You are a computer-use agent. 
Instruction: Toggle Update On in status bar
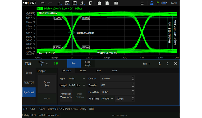53,115
